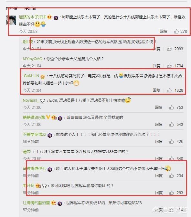
Task: Click thumbs-up icon next to 283
Action: [171, 193]
